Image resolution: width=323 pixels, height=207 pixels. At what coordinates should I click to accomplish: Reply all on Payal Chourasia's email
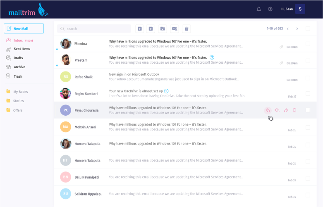(277, 110)
